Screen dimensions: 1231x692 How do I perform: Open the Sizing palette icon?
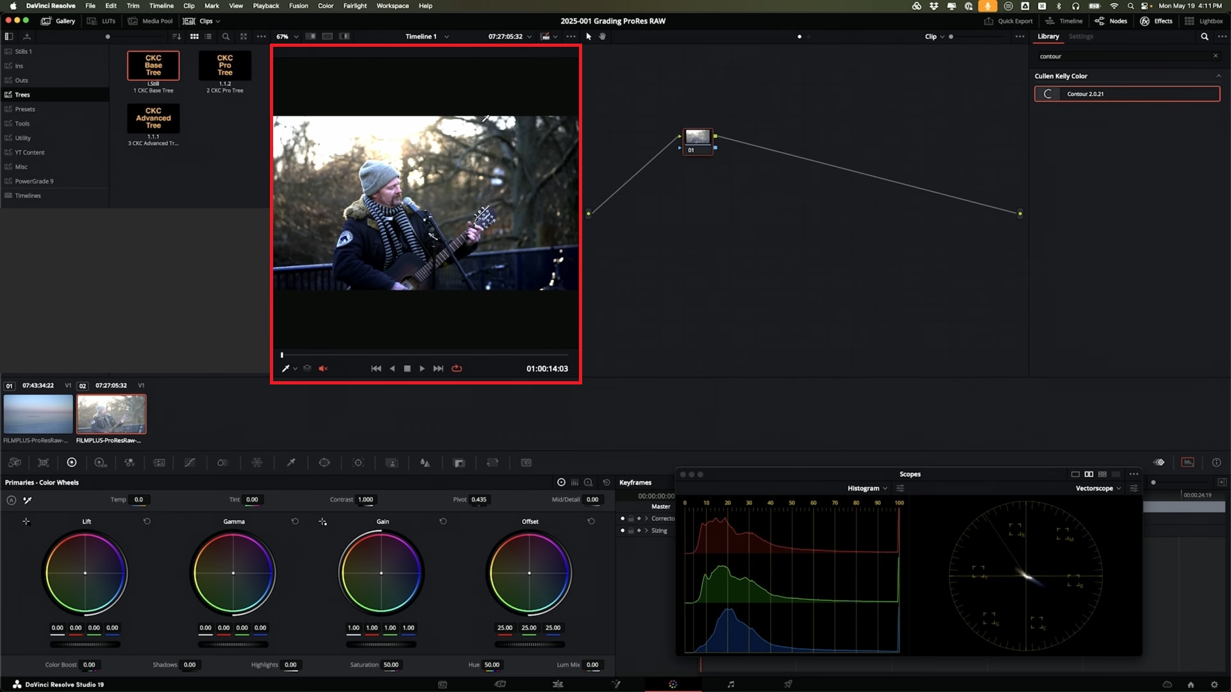492,463
